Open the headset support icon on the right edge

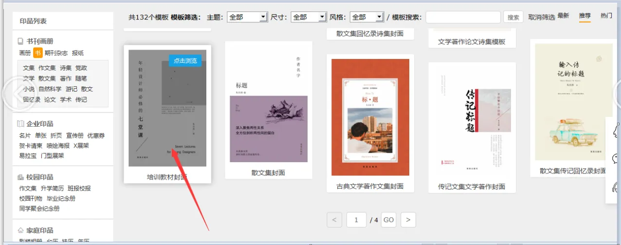(616, 187)
